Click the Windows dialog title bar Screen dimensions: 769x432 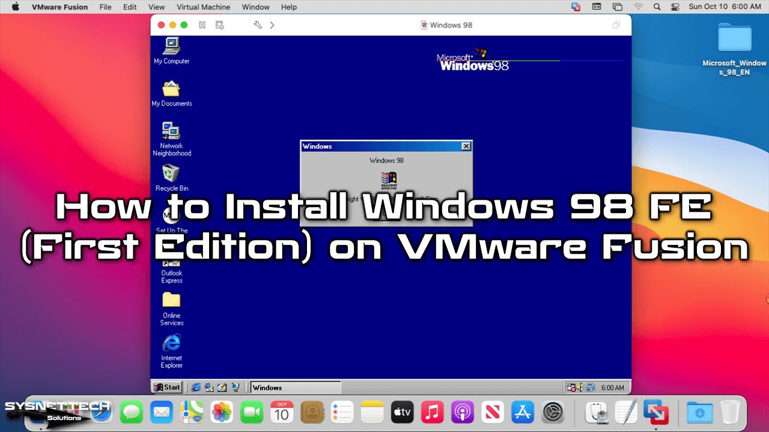point(386,146)
